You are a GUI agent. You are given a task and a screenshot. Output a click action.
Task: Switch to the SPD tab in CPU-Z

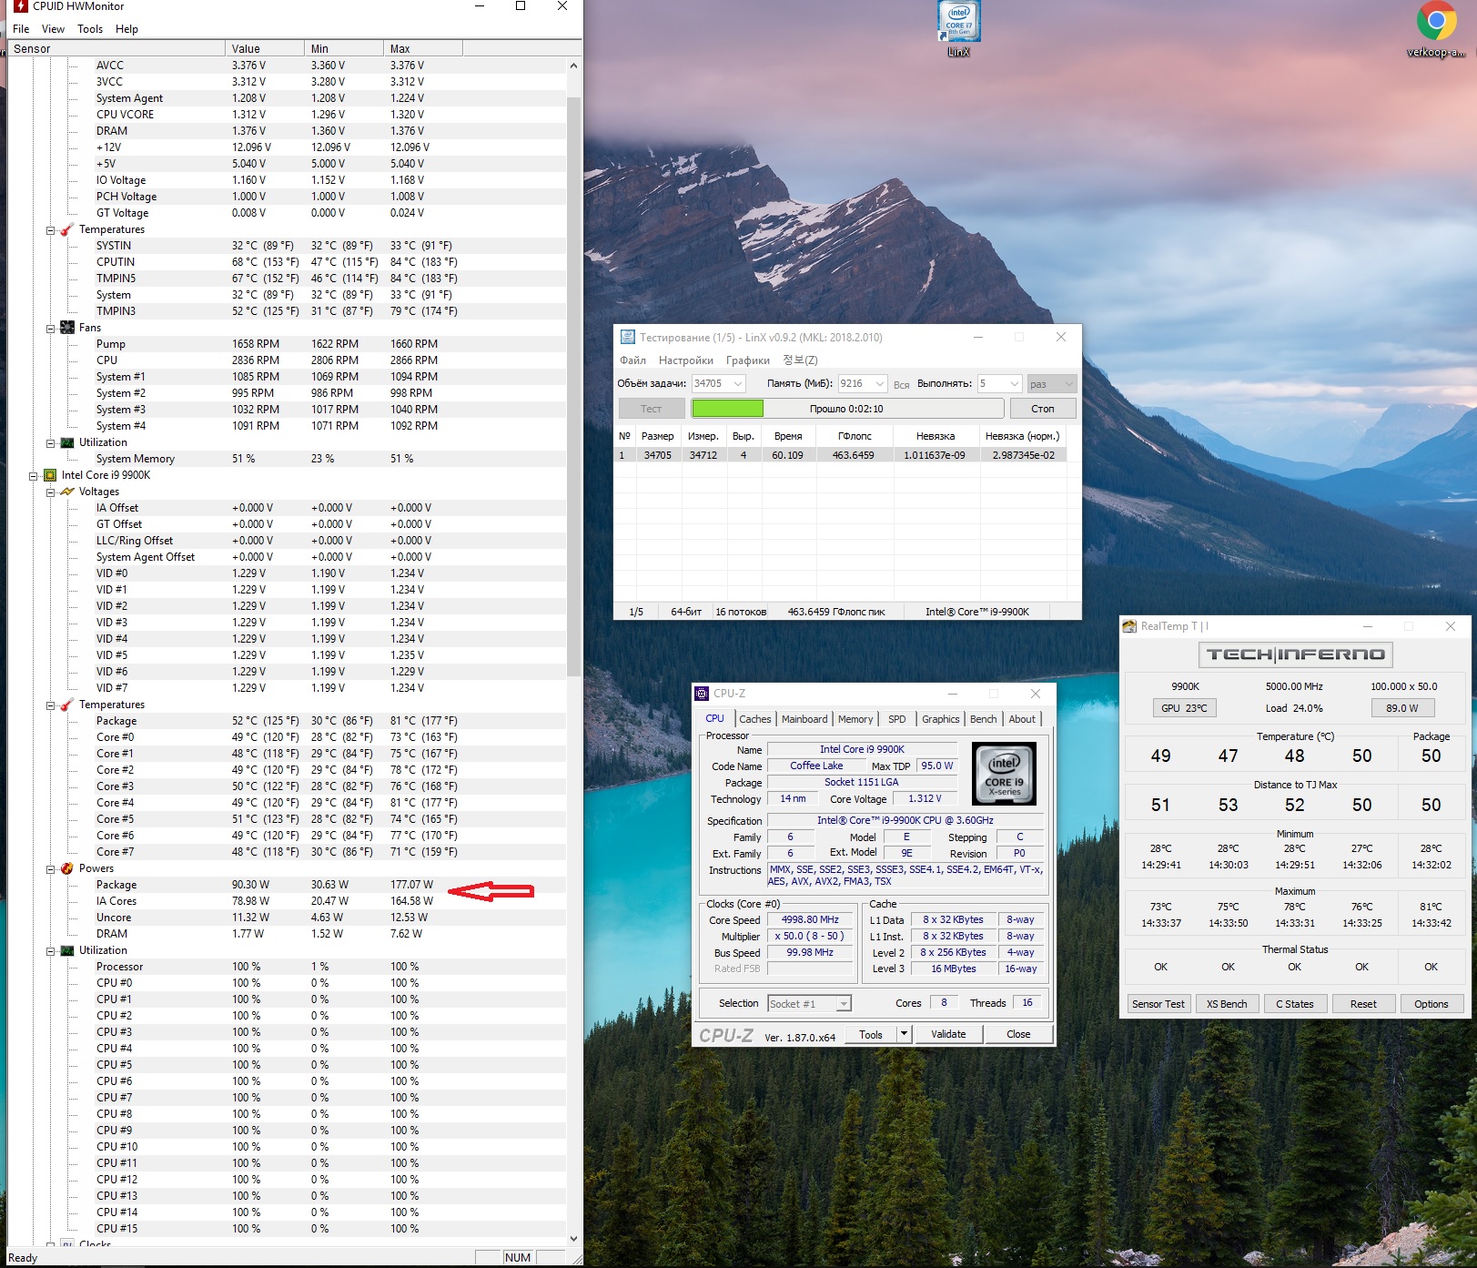tap(897, 719)
